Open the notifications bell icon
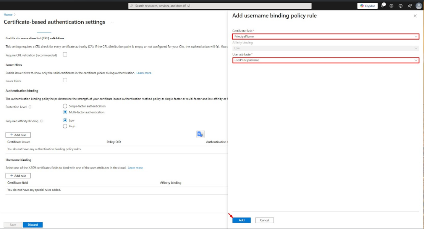This screenshot has width=424, height=229. point(383,6)
